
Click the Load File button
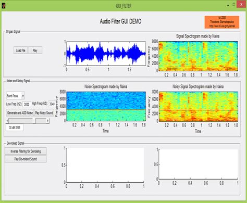coord(21,50)
